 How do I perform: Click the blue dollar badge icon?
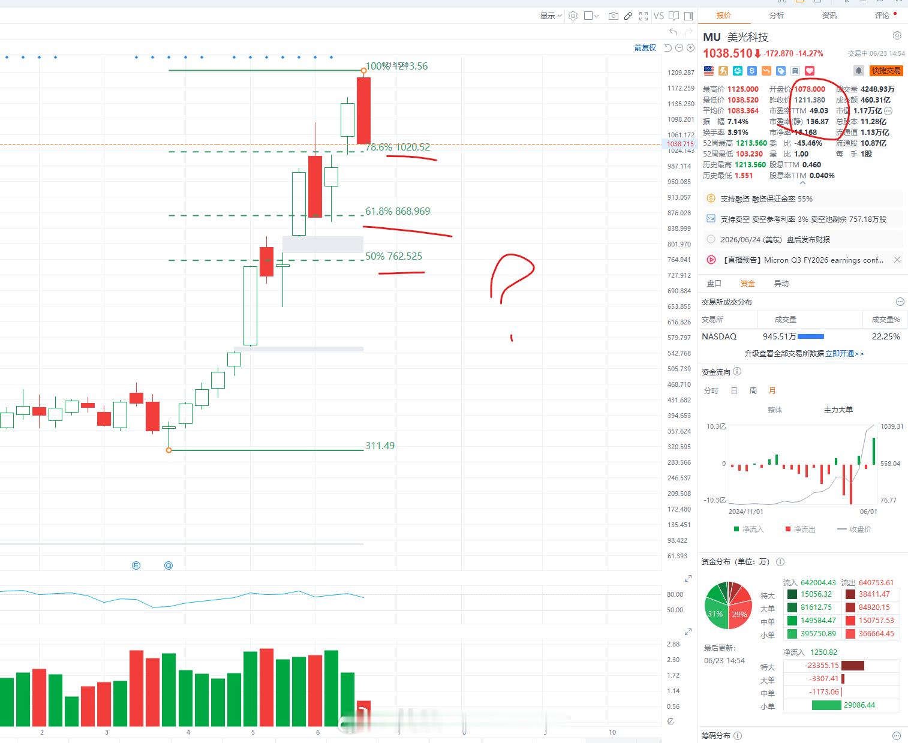point(752,71)
